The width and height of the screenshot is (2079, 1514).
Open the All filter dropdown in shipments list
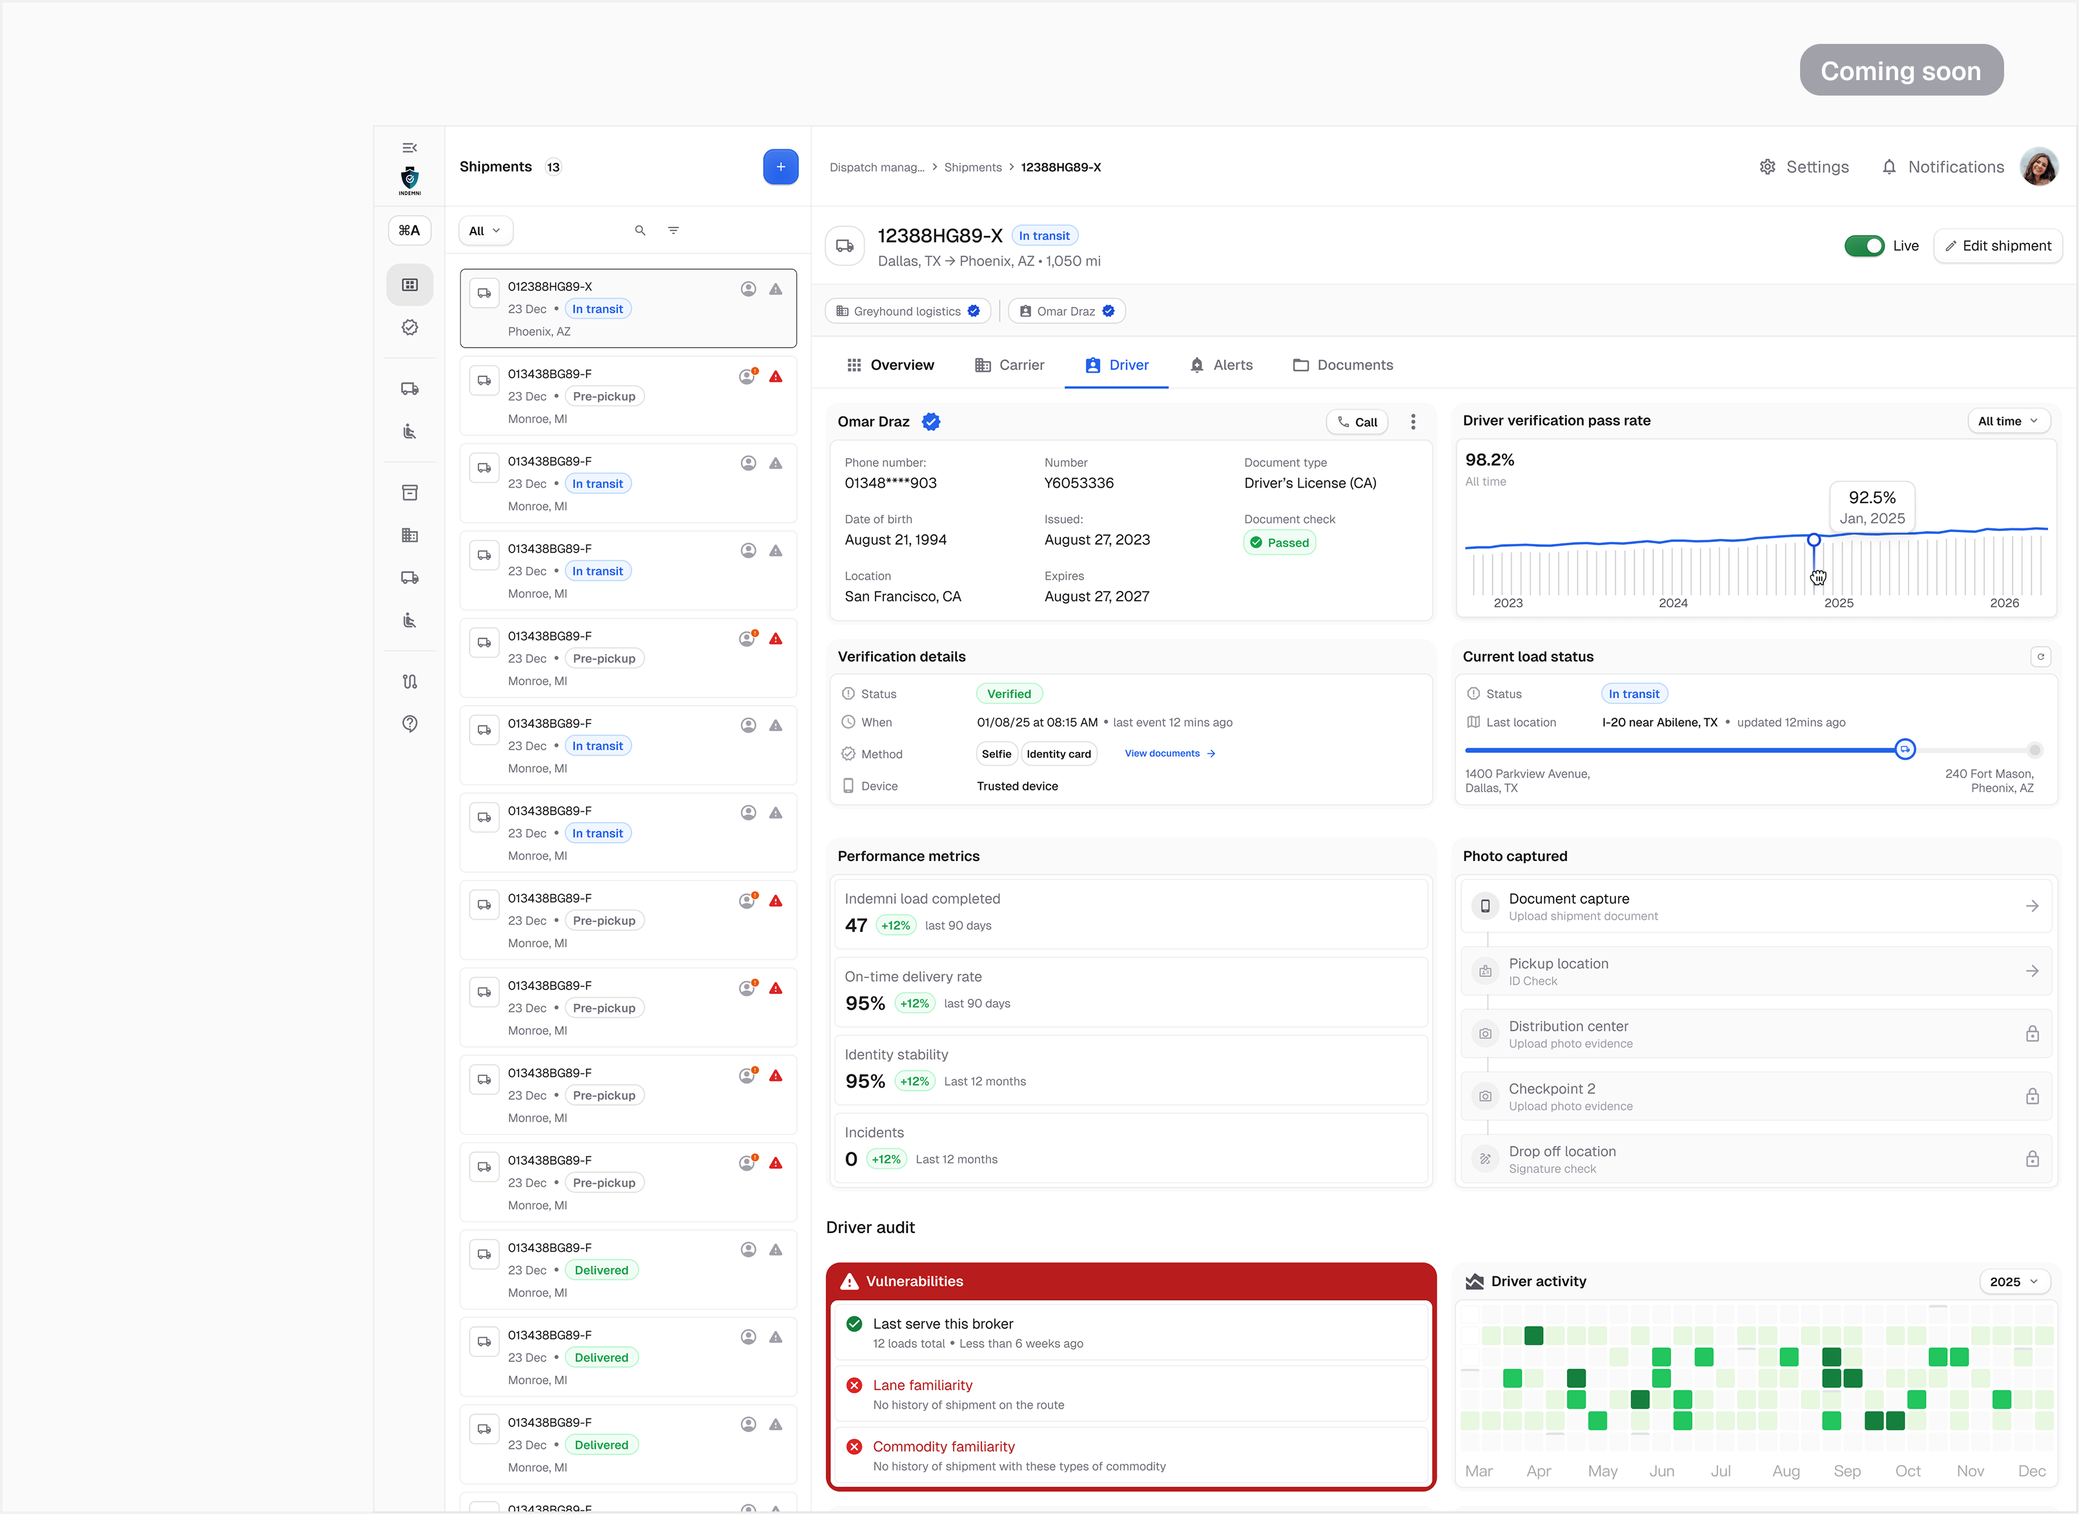point(485,230)
